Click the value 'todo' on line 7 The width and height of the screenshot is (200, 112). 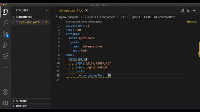84,50
